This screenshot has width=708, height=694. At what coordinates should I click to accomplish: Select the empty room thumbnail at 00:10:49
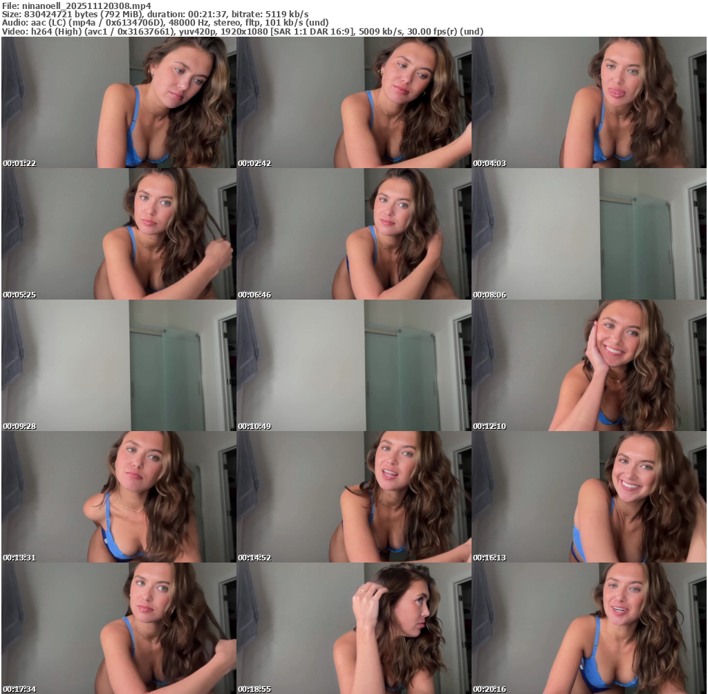[353, 365]
